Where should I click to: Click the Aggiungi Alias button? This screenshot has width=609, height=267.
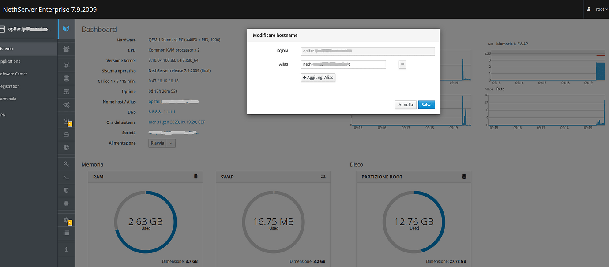coord(318,78)
